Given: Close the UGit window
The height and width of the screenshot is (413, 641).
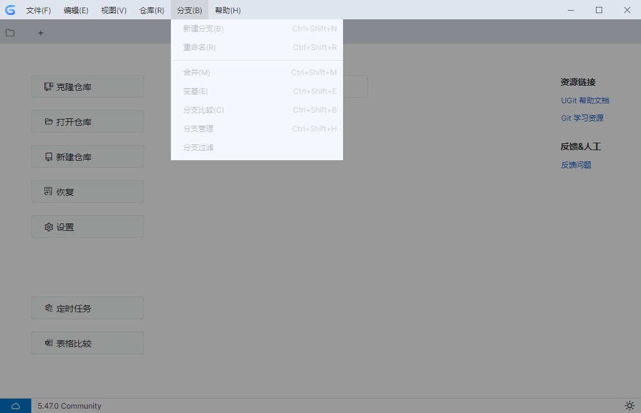Looking at the screenshot, I should click(627, 10).
